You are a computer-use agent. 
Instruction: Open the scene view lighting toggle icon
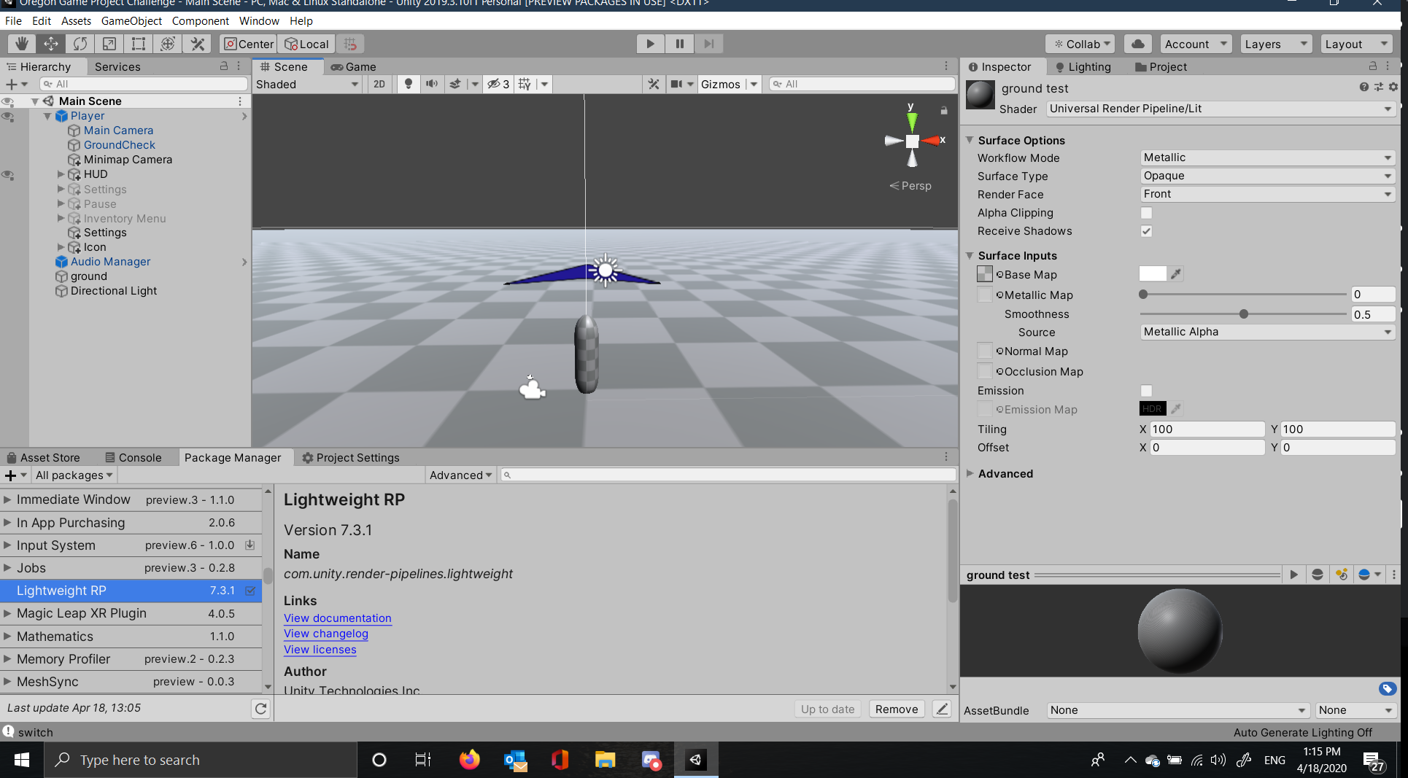[x=408, y=84]
